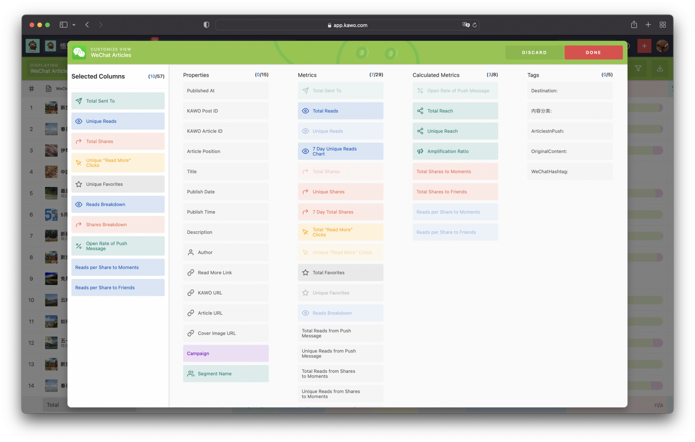Click the star icon on Total Favorites
Viewport: 695px width, 442px height.
(x=305, y=272)
